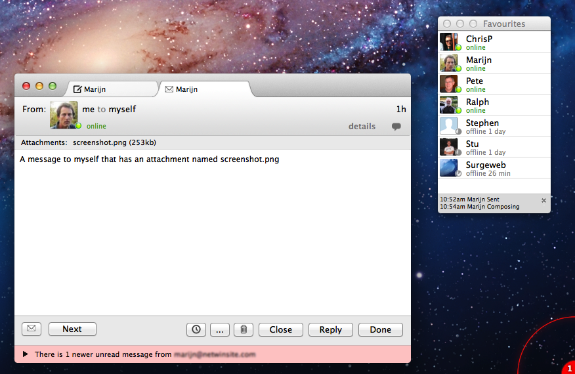
Task: Click the Close button
Action: tap(280, 329)
